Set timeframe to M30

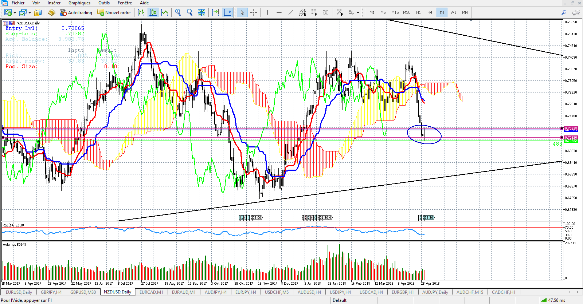tap(407, 12)
